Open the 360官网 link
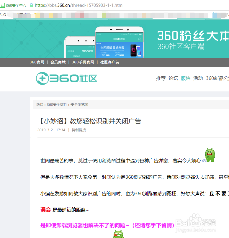The height and width of the screenshot is (238, 229). [x=37, y=62]
